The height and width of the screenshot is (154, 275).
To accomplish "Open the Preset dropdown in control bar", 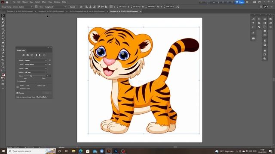I will coord(25,7).
